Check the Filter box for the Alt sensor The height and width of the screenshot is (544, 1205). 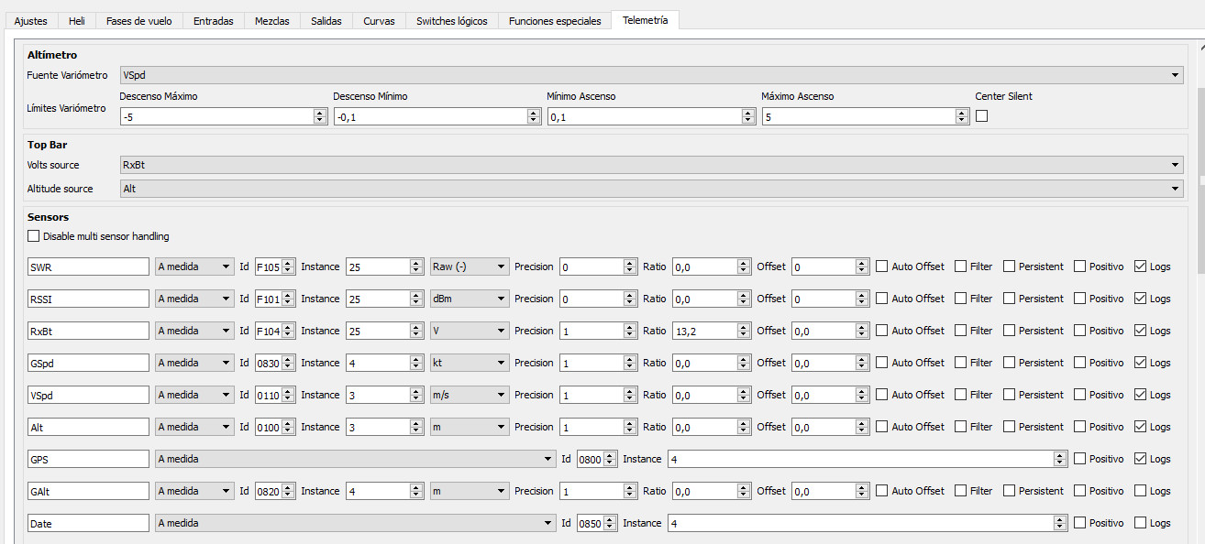tap(961, 428)
